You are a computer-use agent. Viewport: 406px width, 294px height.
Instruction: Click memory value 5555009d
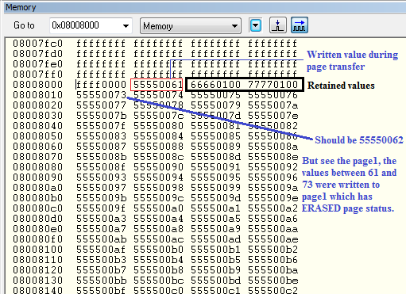coord(215,198)
